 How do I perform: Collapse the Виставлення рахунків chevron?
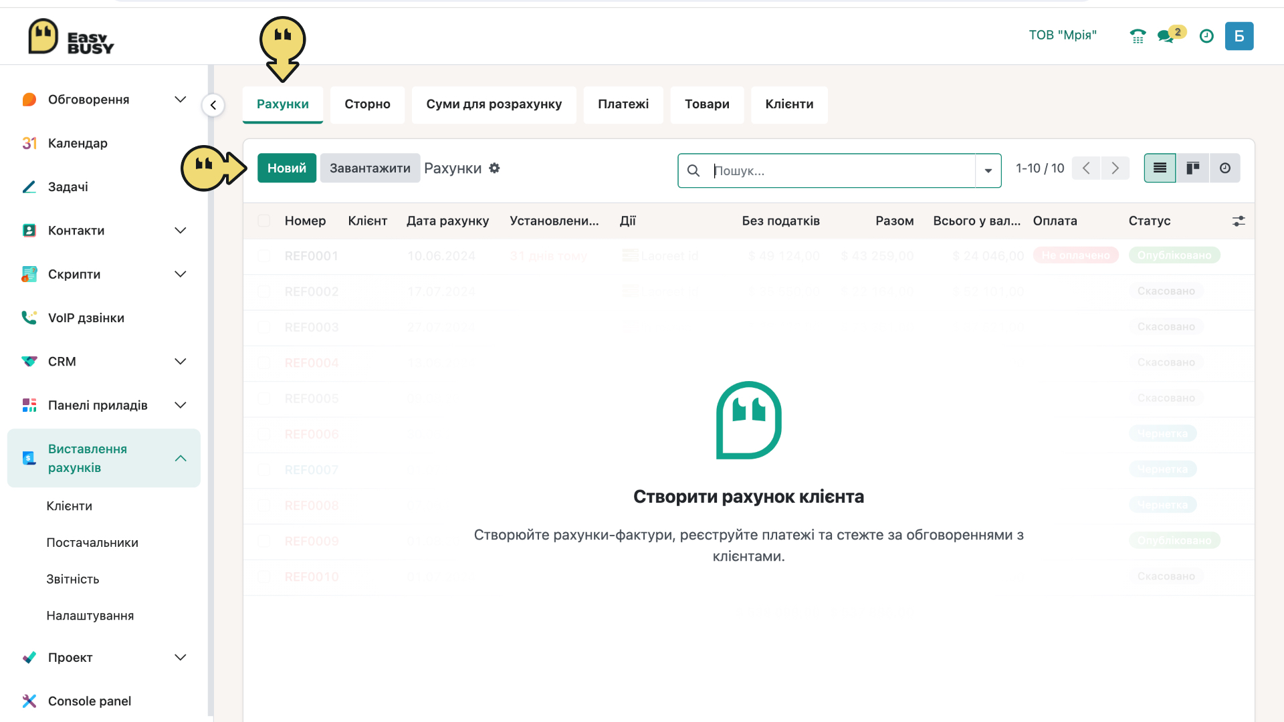181,458
